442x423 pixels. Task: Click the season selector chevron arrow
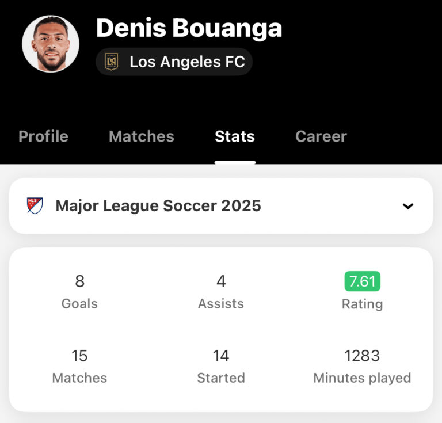tap(407, 206)
